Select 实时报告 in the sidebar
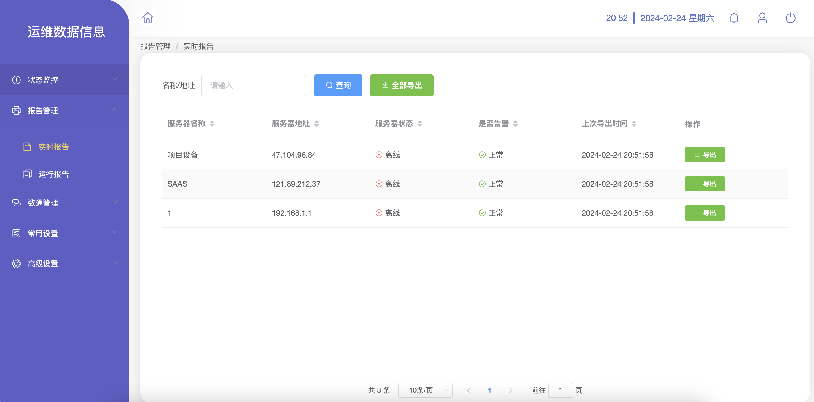 coord(64,147)
